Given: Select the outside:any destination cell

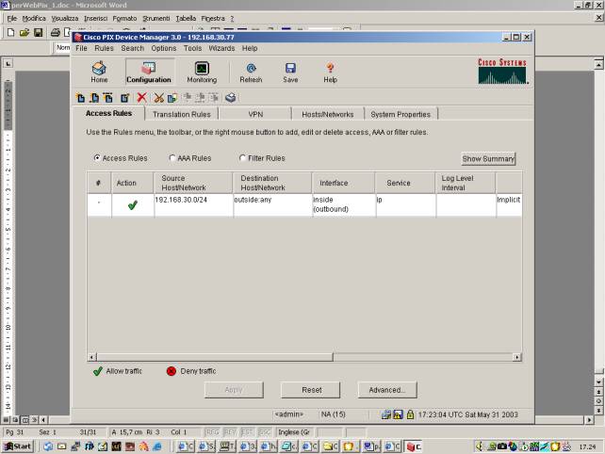Looking at the screenshot, I should pyautogui.click(x=272, y=204).
